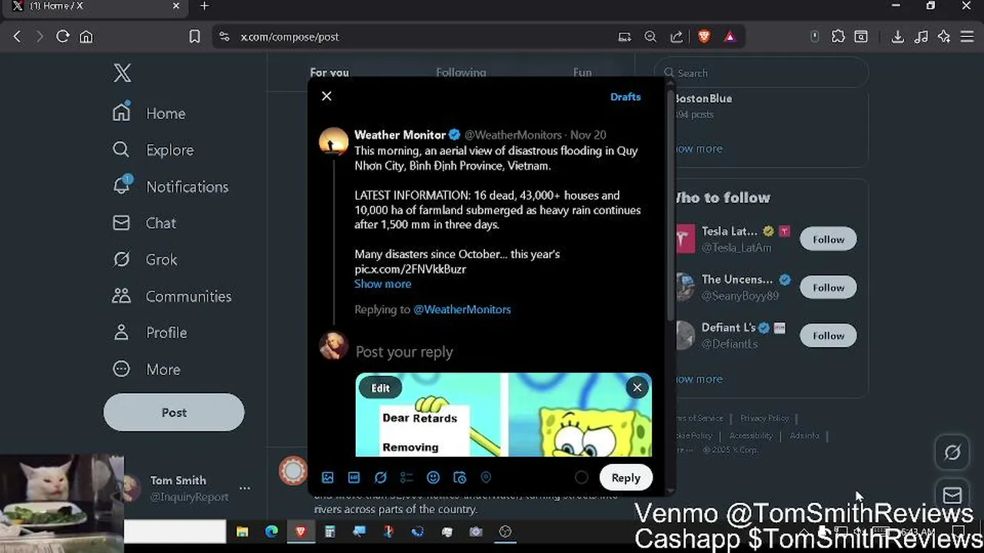The image size is (984, 553).
Task: Close the compose reply dialog
Action: pyautogui.click(x=327, y=96)
